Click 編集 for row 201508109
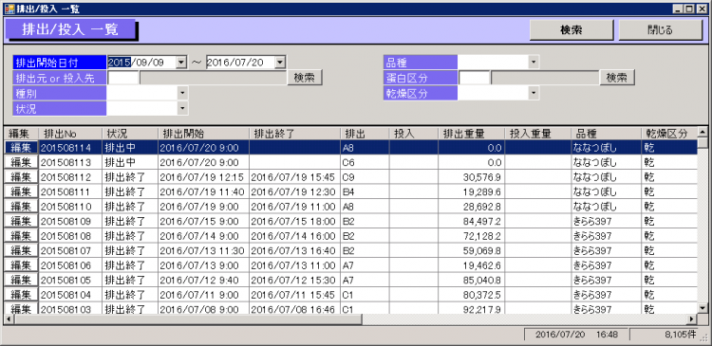 (x=21, y=221)
